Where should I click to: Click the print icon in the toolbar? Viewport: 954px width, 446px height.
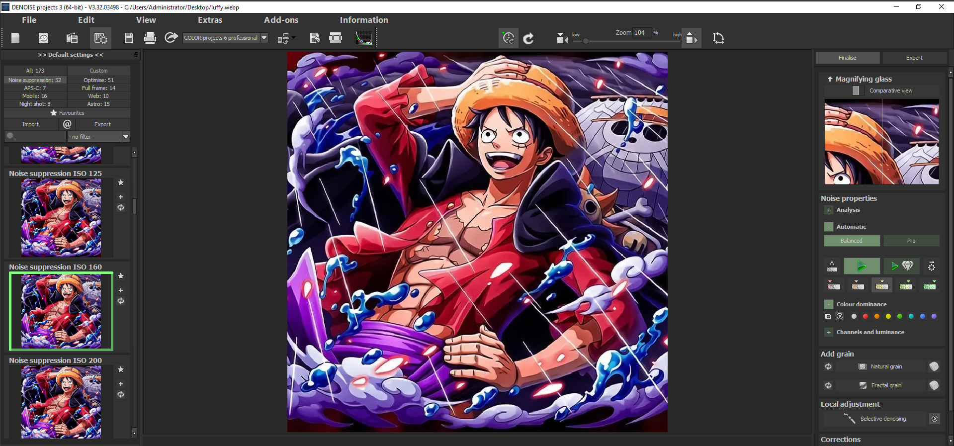coord(150,38)
